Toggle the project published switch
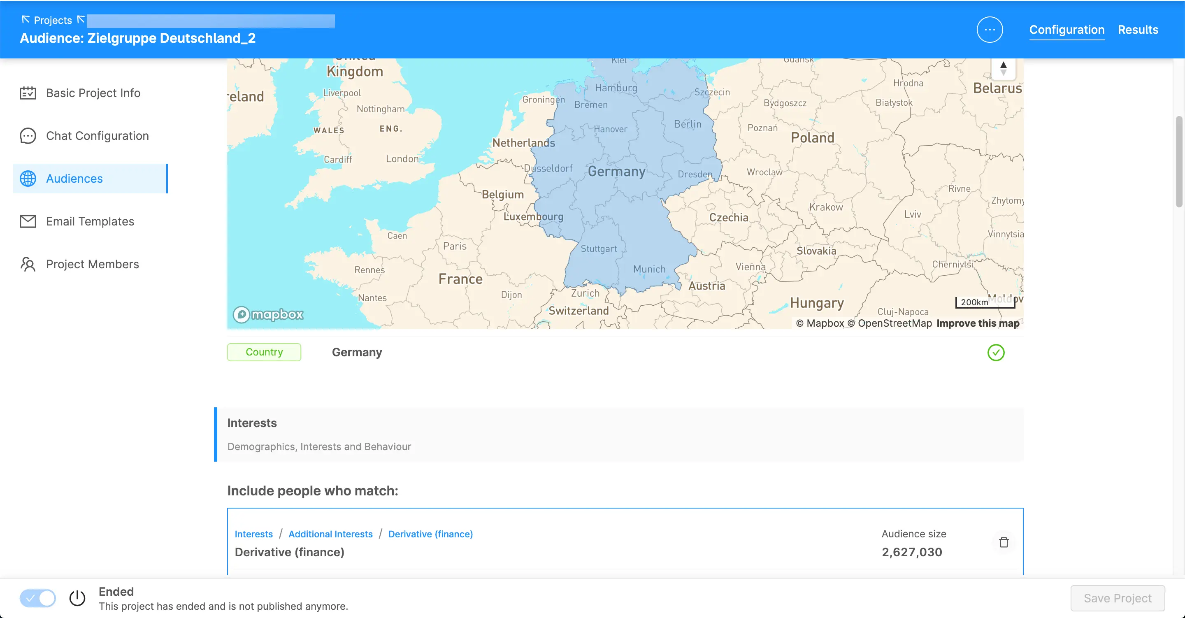 [38, 598]
